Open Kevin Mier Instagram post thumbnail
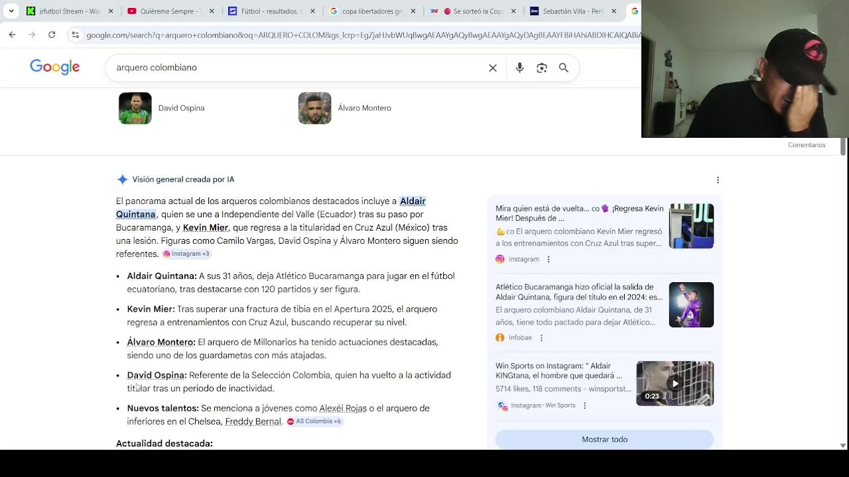The image size is (849, 477). 691,226
